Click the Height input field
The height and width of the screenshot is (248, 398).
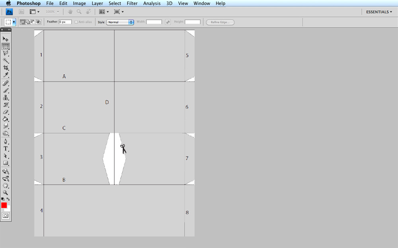193,22
